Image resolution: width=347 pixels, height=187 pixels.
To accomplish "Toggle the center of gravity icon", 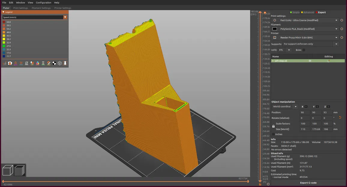I will [54, 63].
